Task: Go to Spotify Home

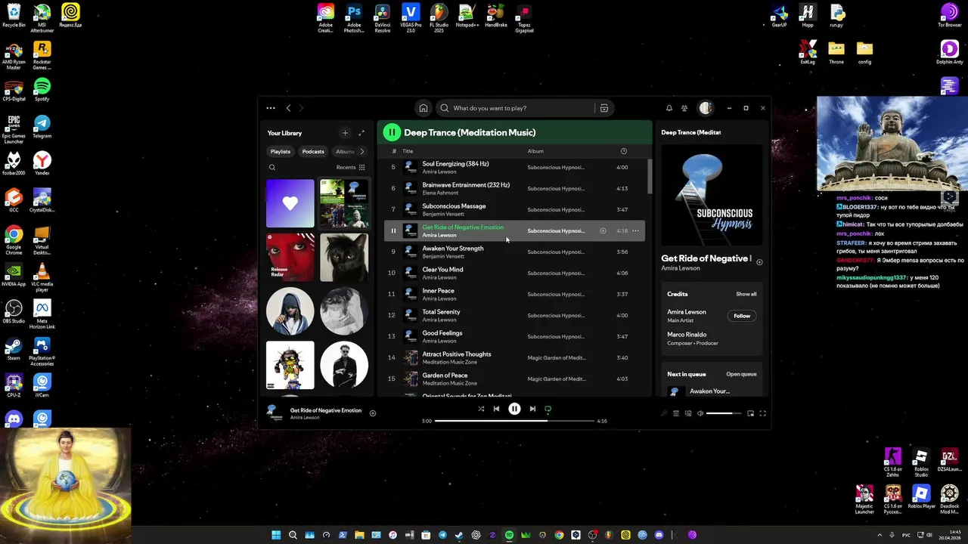Action: [423, 108]
